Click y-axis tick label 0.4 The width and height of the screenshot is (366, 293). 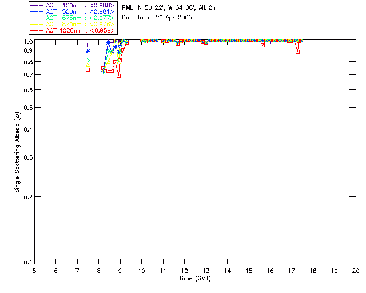[28, 129]
